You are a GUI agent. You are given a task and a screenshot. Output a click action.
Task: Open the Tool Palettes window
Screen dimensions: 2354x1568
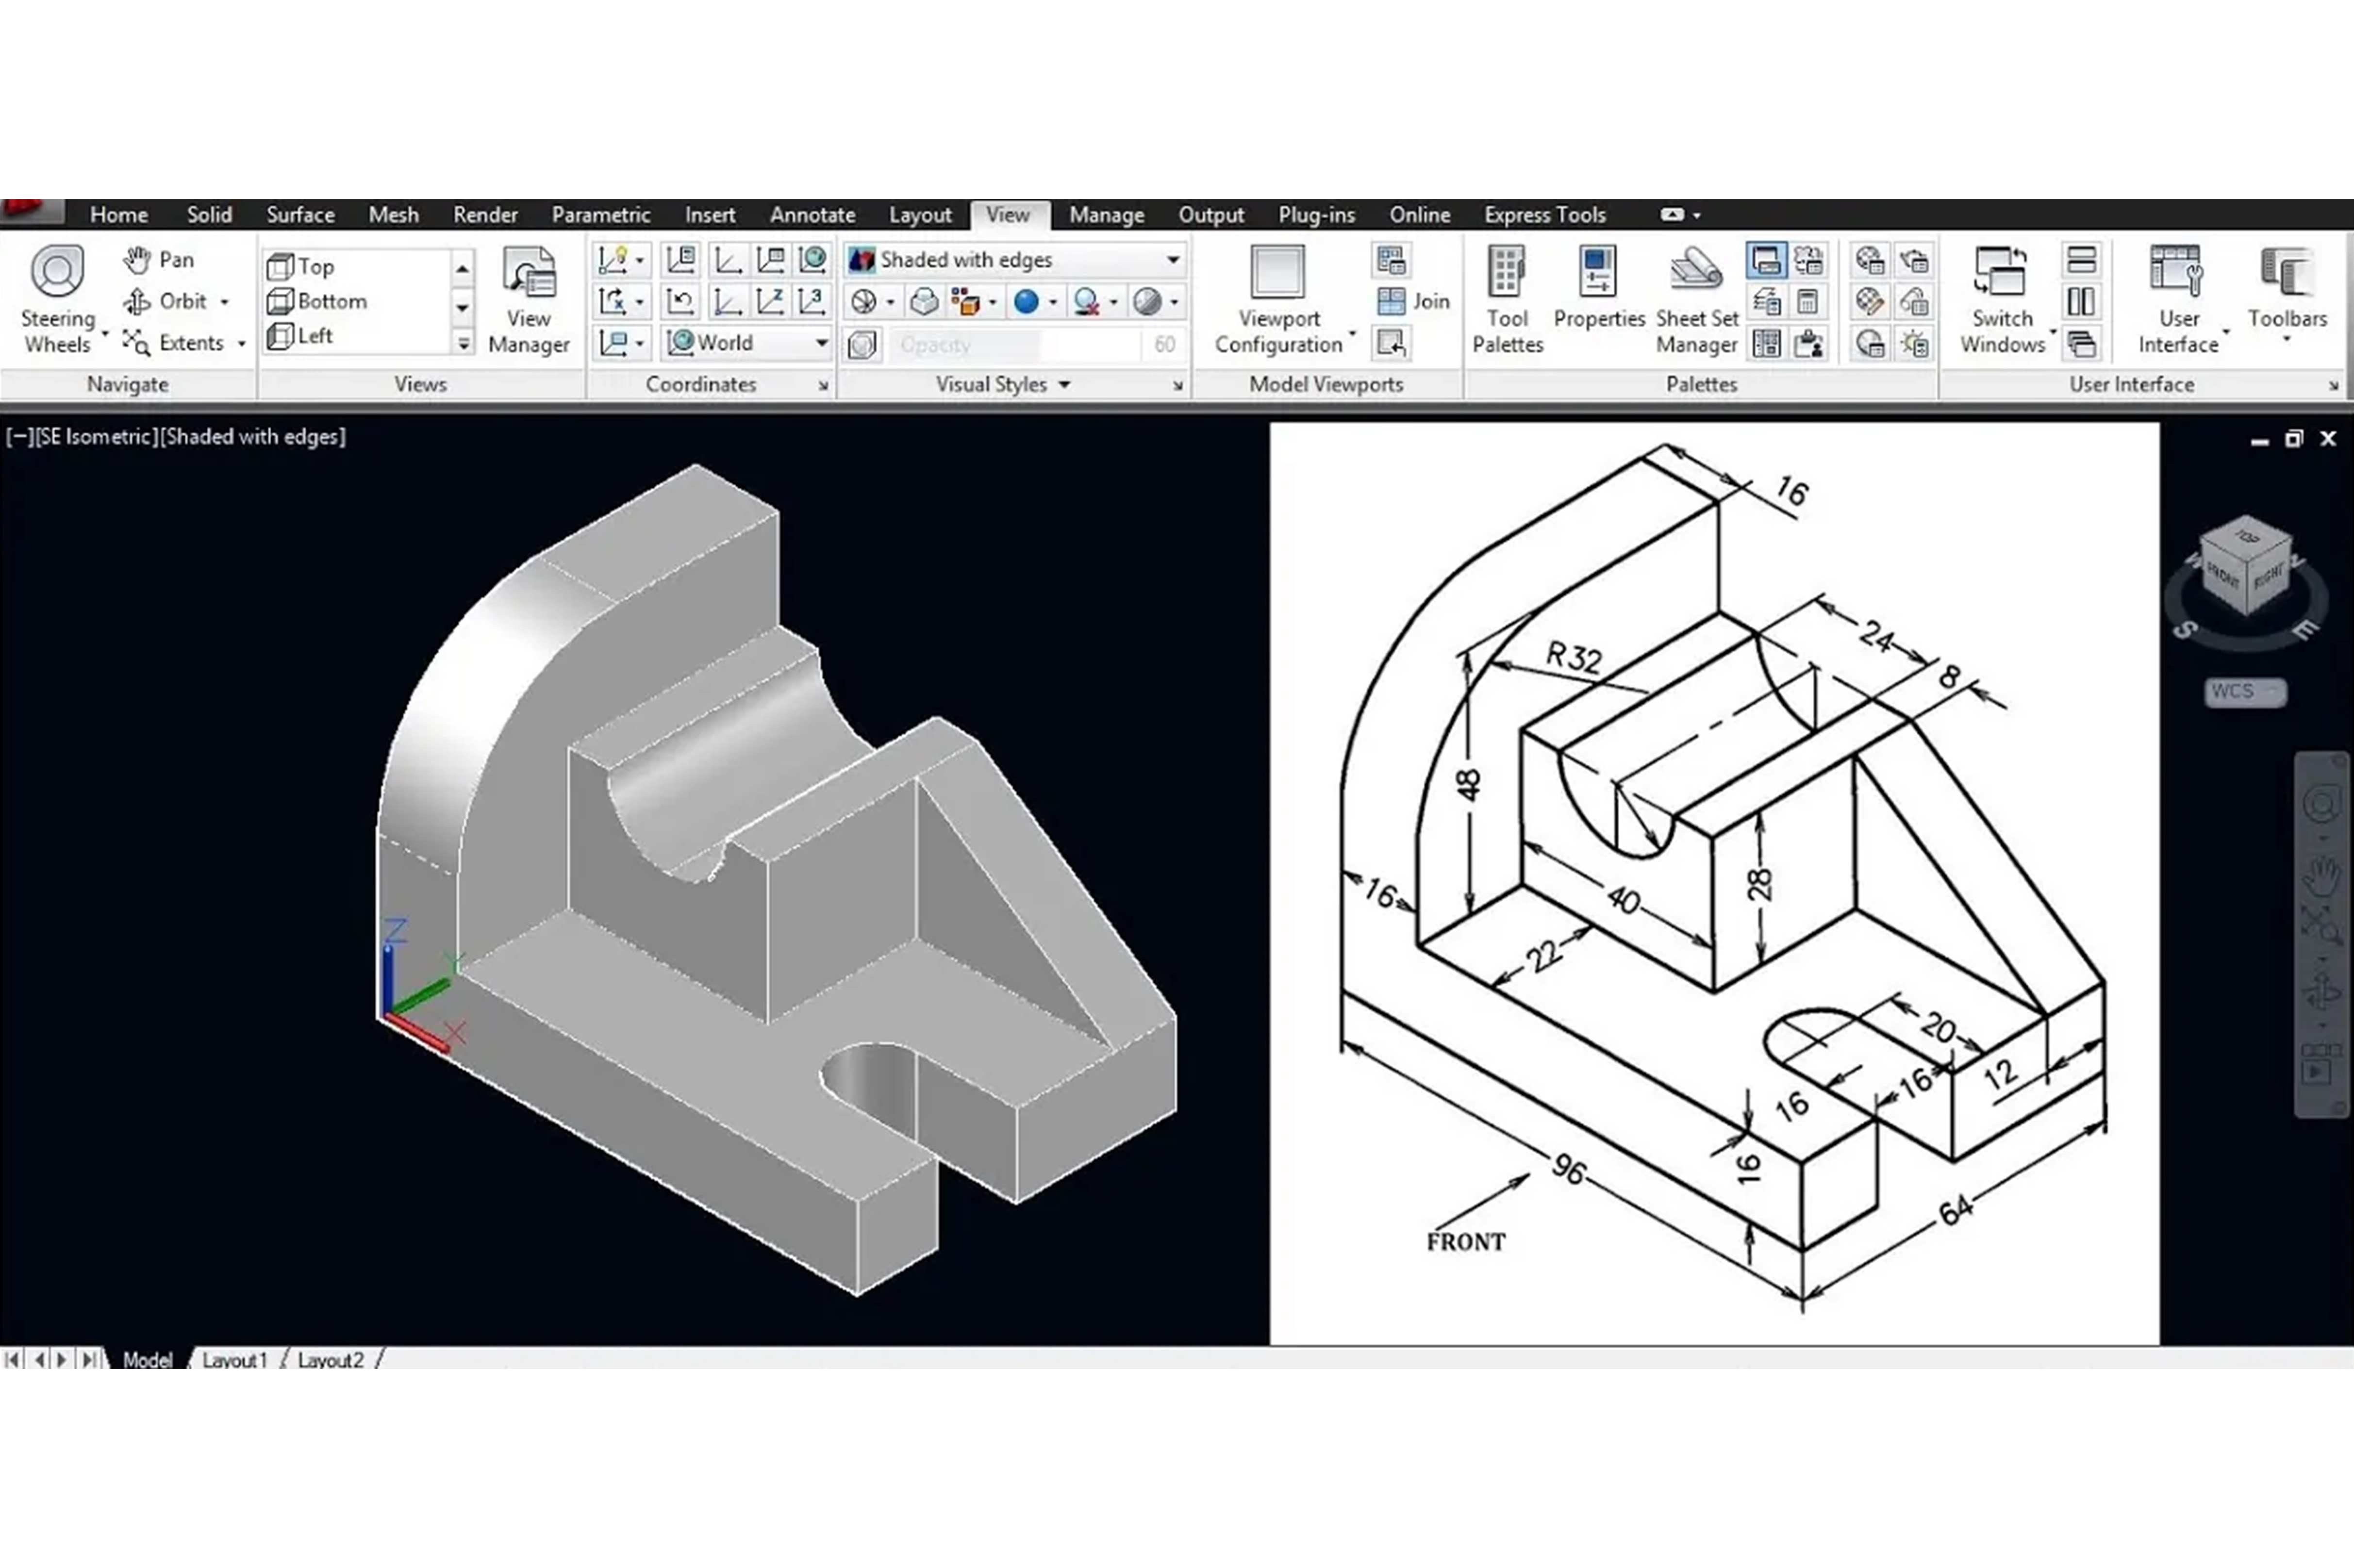pos(1507,299)
